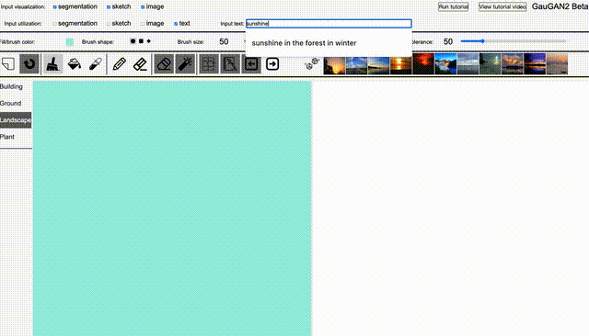Open the Plant category

point(7,137)
